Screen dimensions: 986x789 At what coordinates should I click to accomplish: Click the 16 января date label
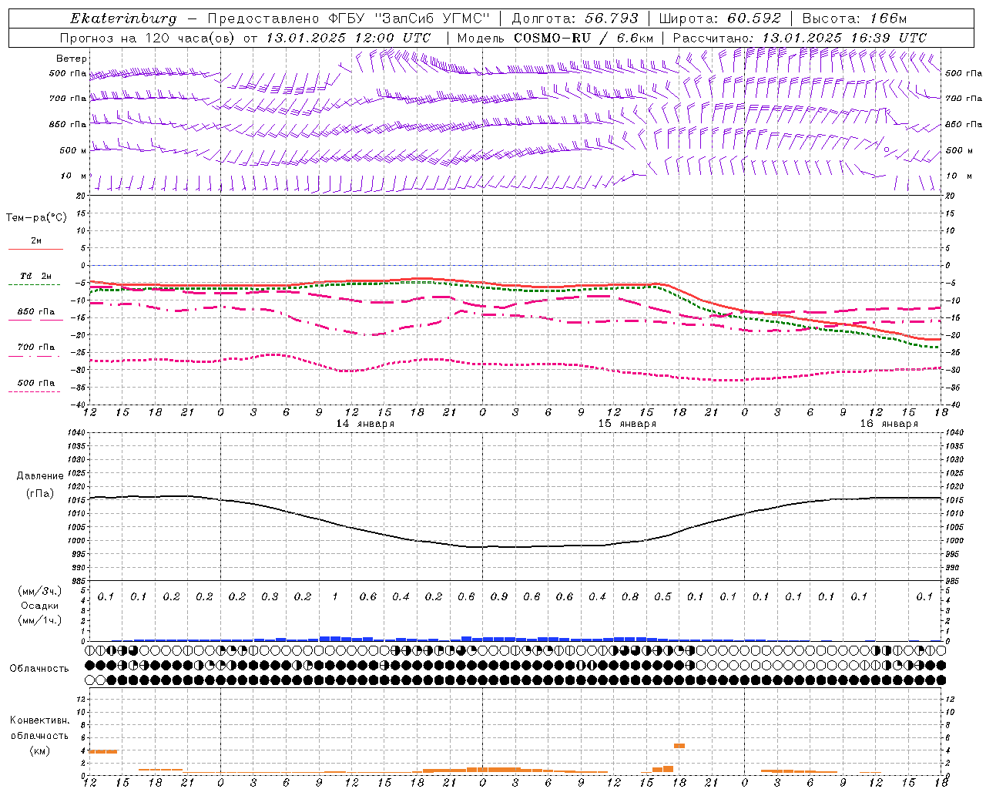click(x=889, y=424)
